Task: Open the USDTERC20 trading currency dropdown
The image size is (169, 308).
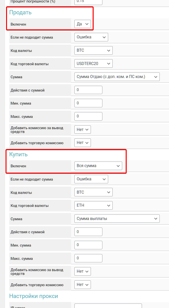Action: [x=93, y=64]
